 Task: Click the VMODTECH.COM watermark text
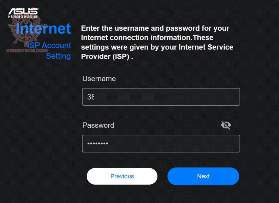pos(27,51)
